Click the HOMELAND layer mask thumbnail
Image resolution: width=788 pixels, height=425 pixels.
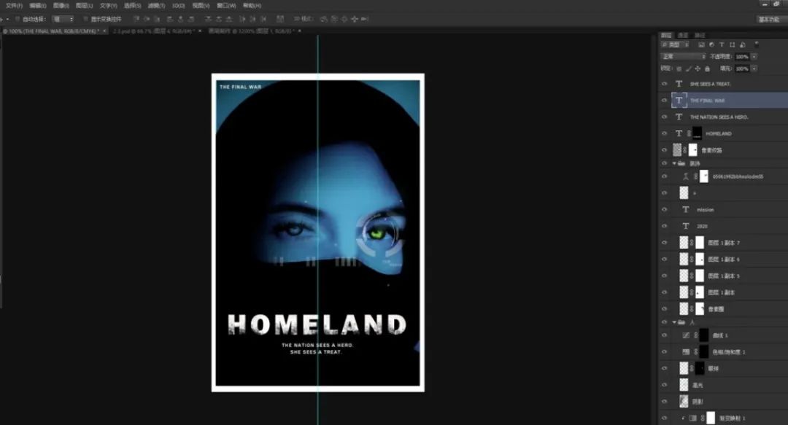click(697, 133)
